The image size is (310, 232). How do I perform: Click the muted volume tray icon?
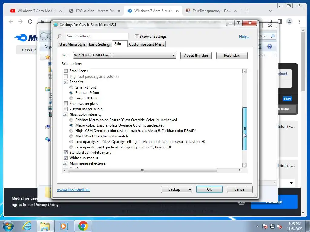click(x=279, y=226)
